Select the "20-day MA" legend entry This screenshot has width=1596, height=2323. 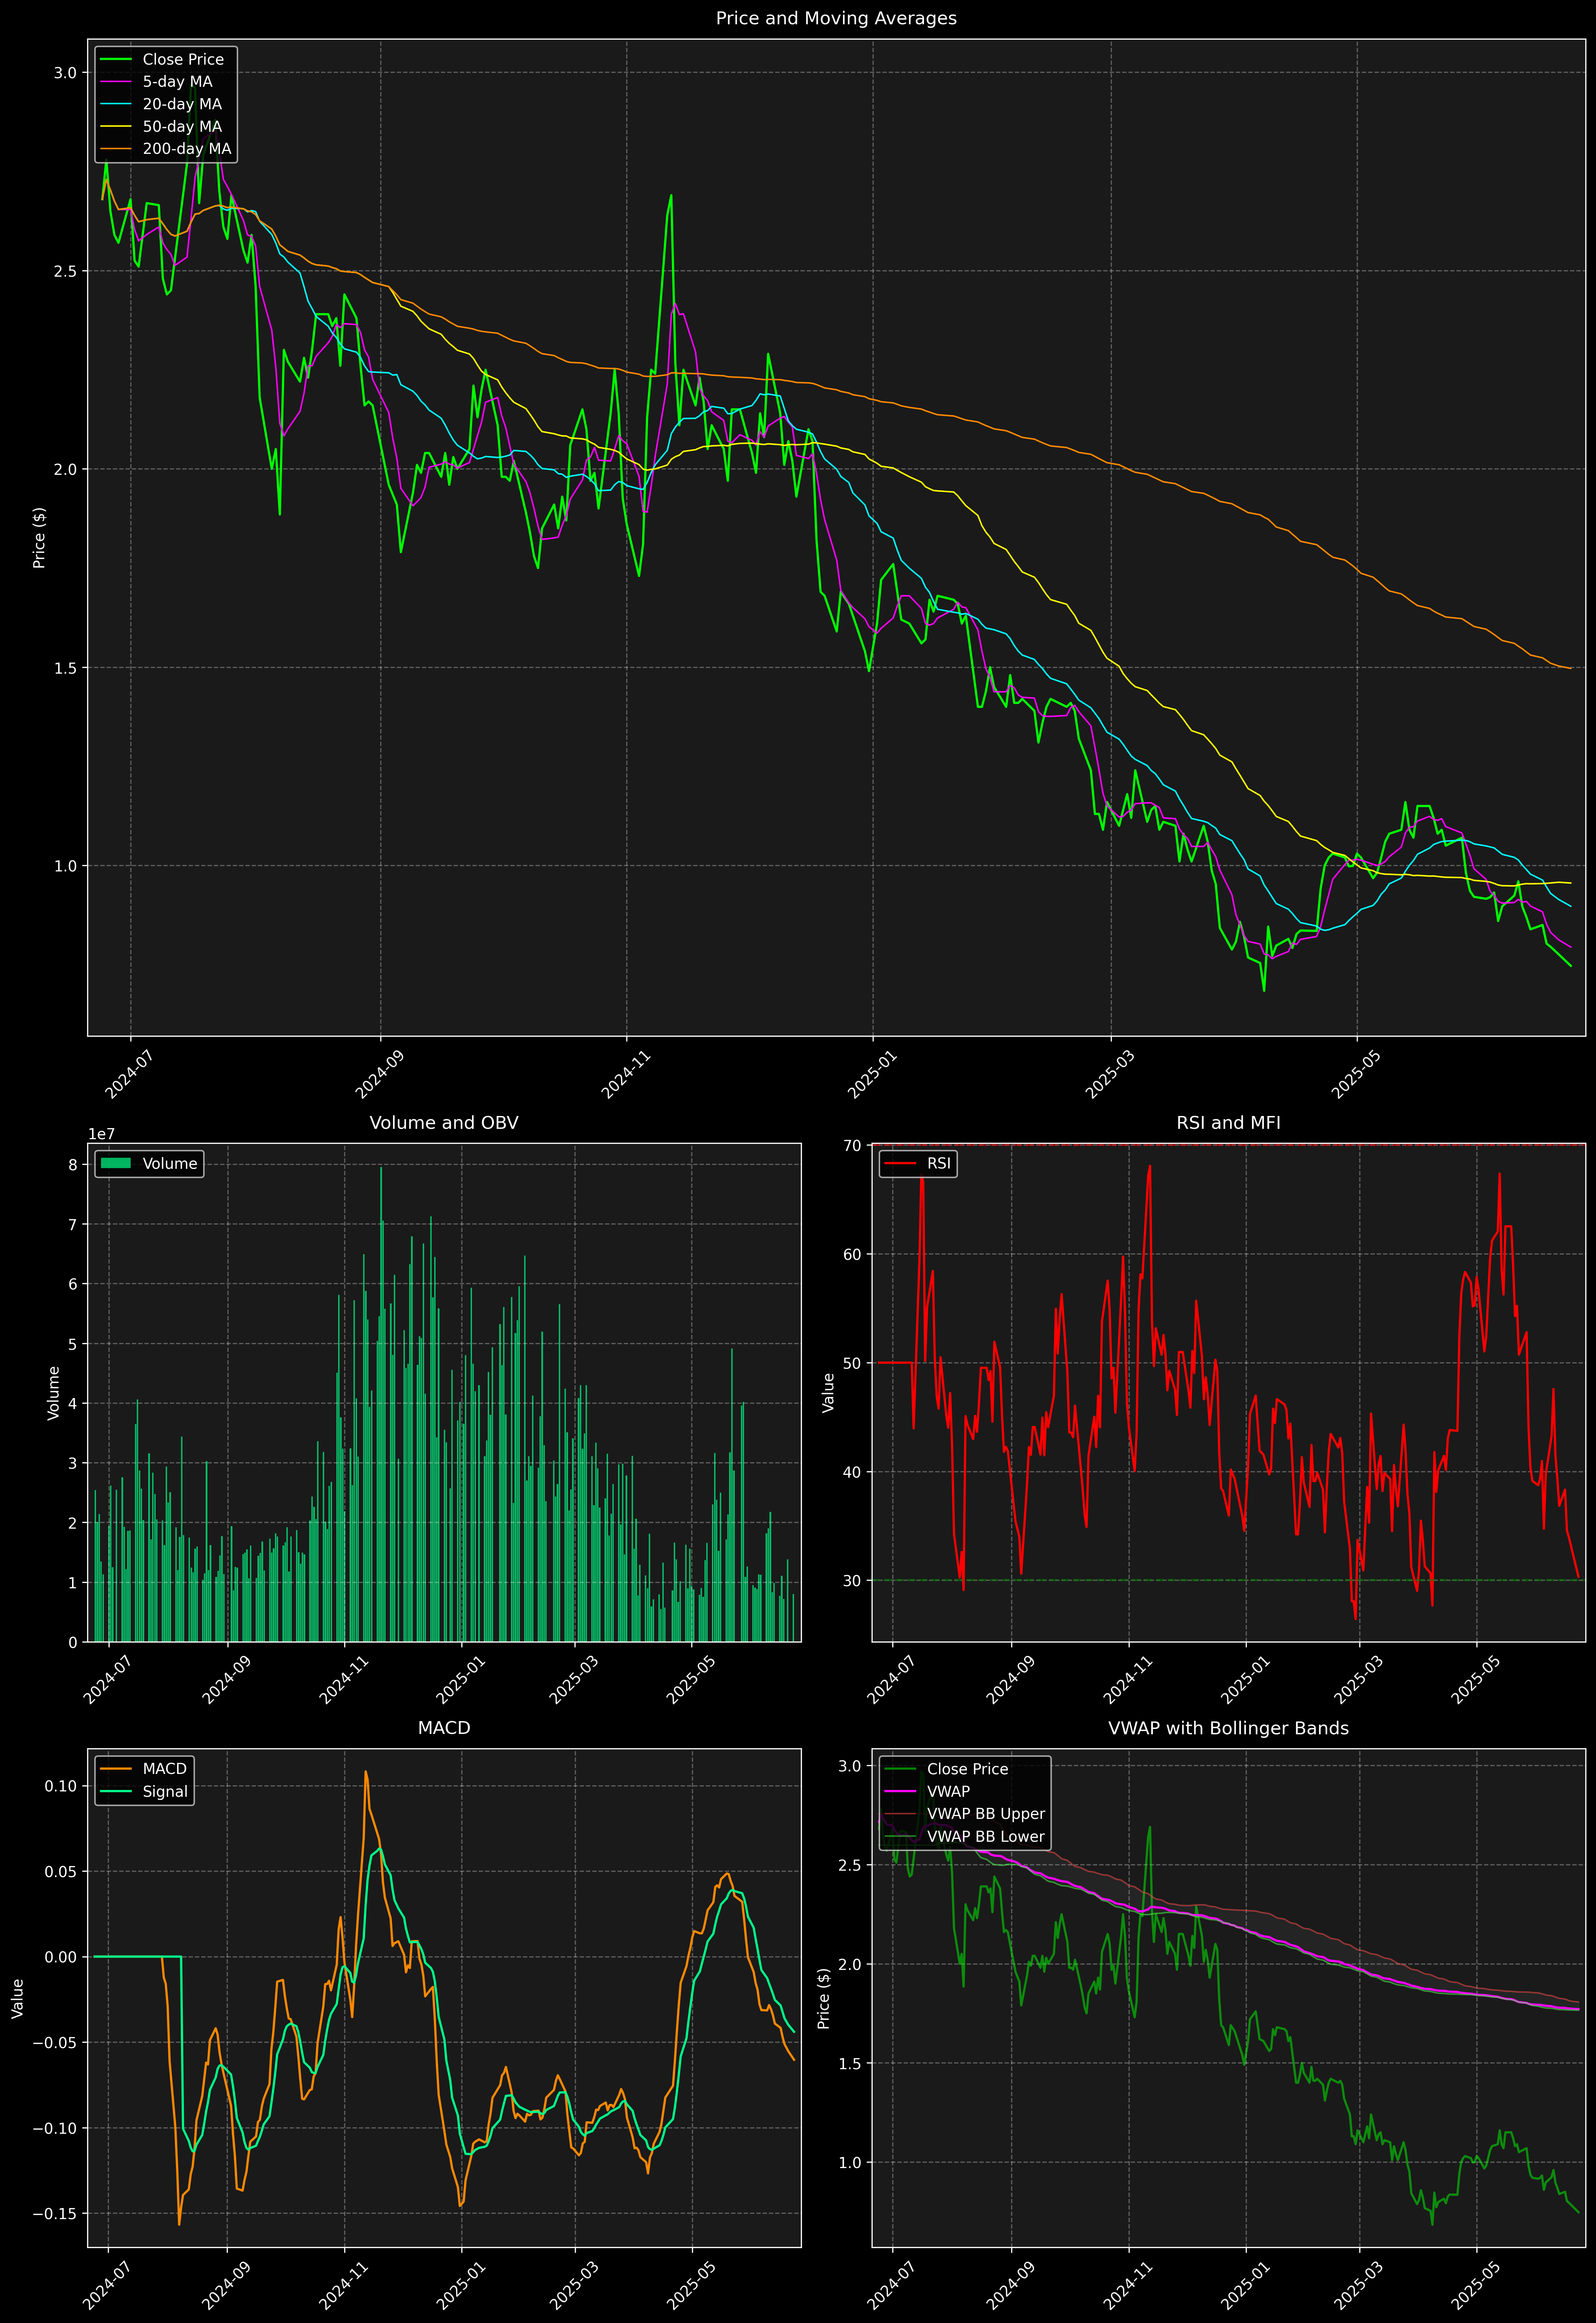tap(182, 104)
